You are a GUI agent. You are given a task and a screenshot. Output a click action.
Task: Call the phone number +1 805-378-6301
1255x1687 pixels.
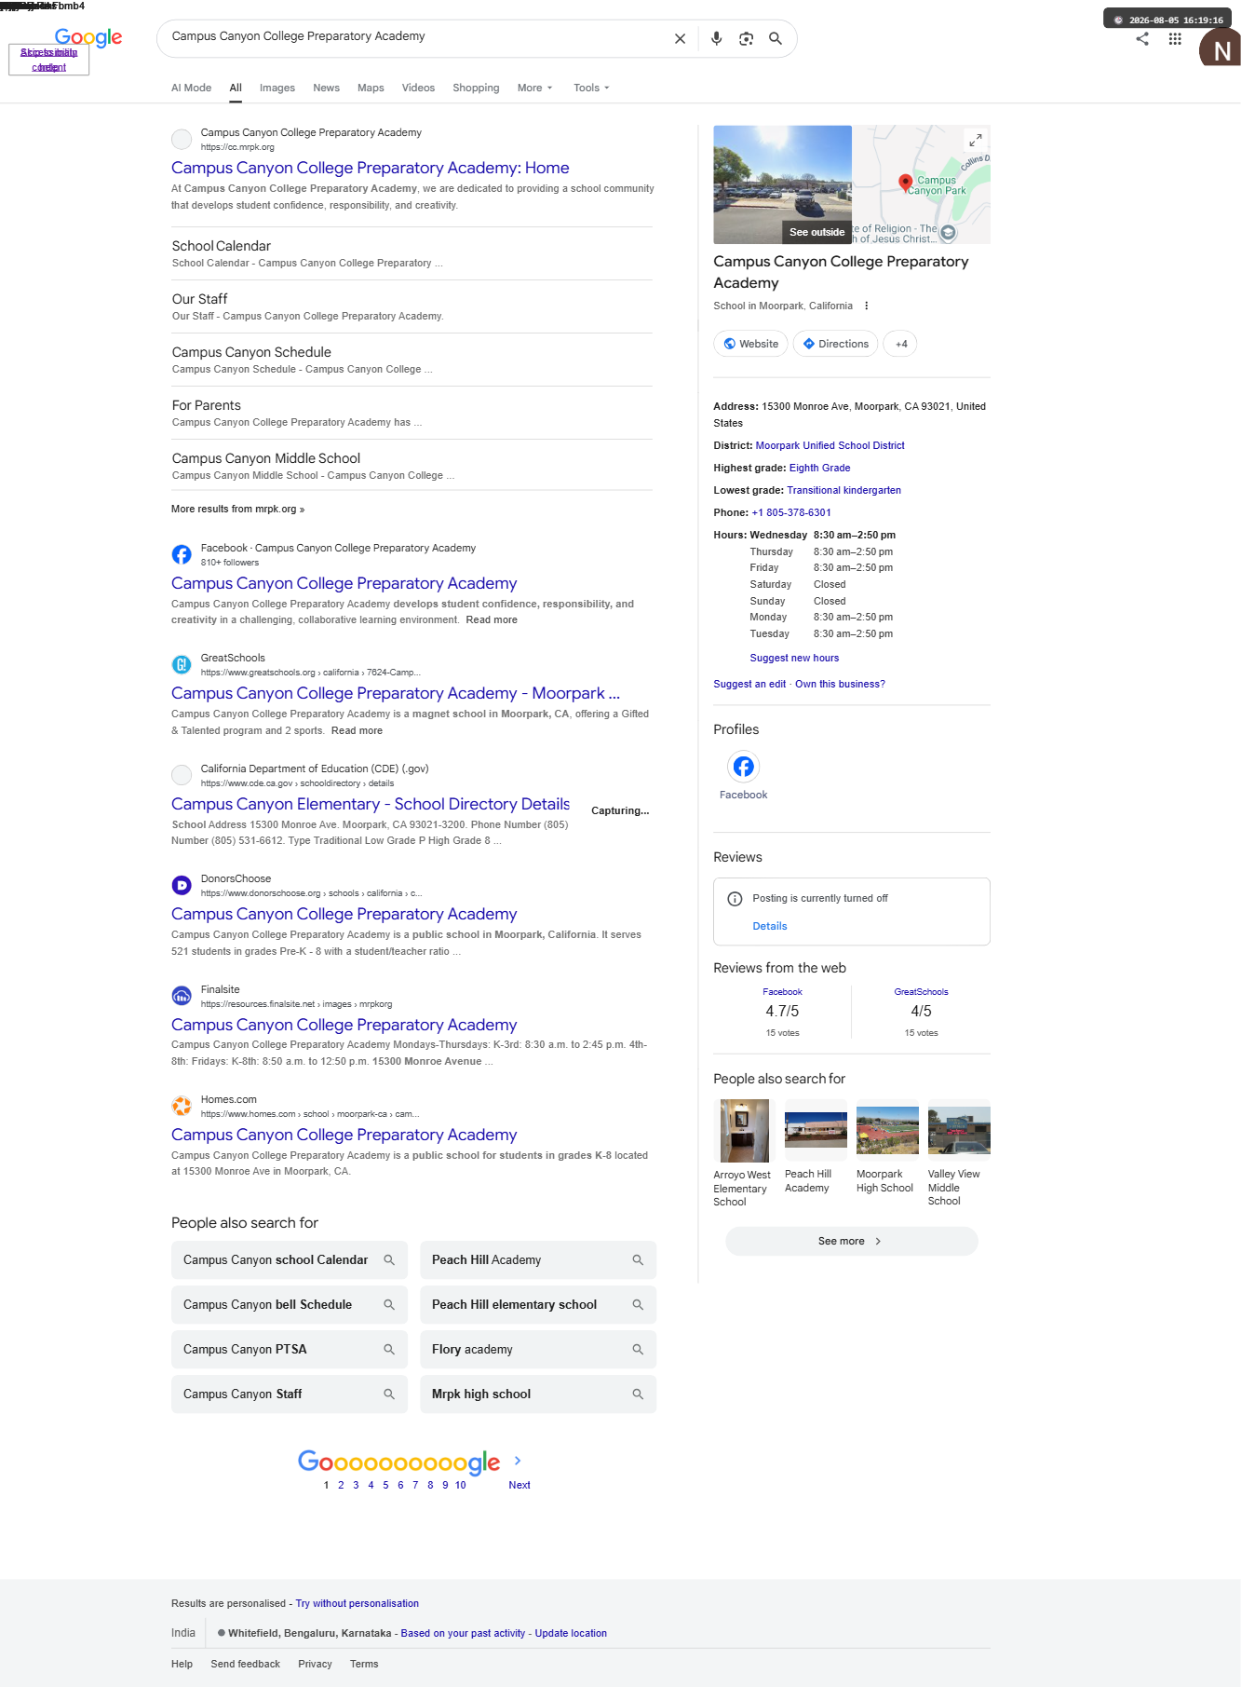point(791,512)
